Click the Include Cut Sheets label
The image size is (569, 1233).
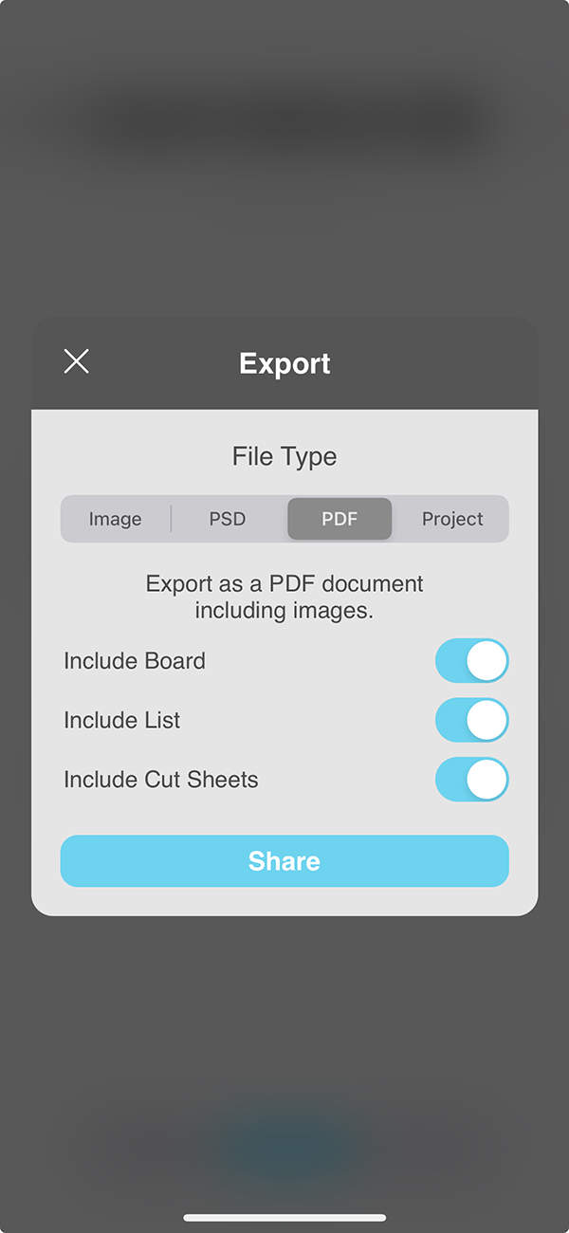[x=161, y=780]
